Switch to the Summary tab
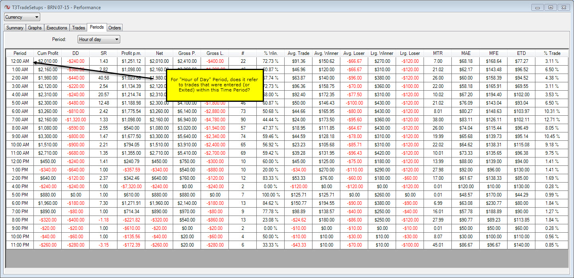 pyautogui.click(x=15, y=28)
